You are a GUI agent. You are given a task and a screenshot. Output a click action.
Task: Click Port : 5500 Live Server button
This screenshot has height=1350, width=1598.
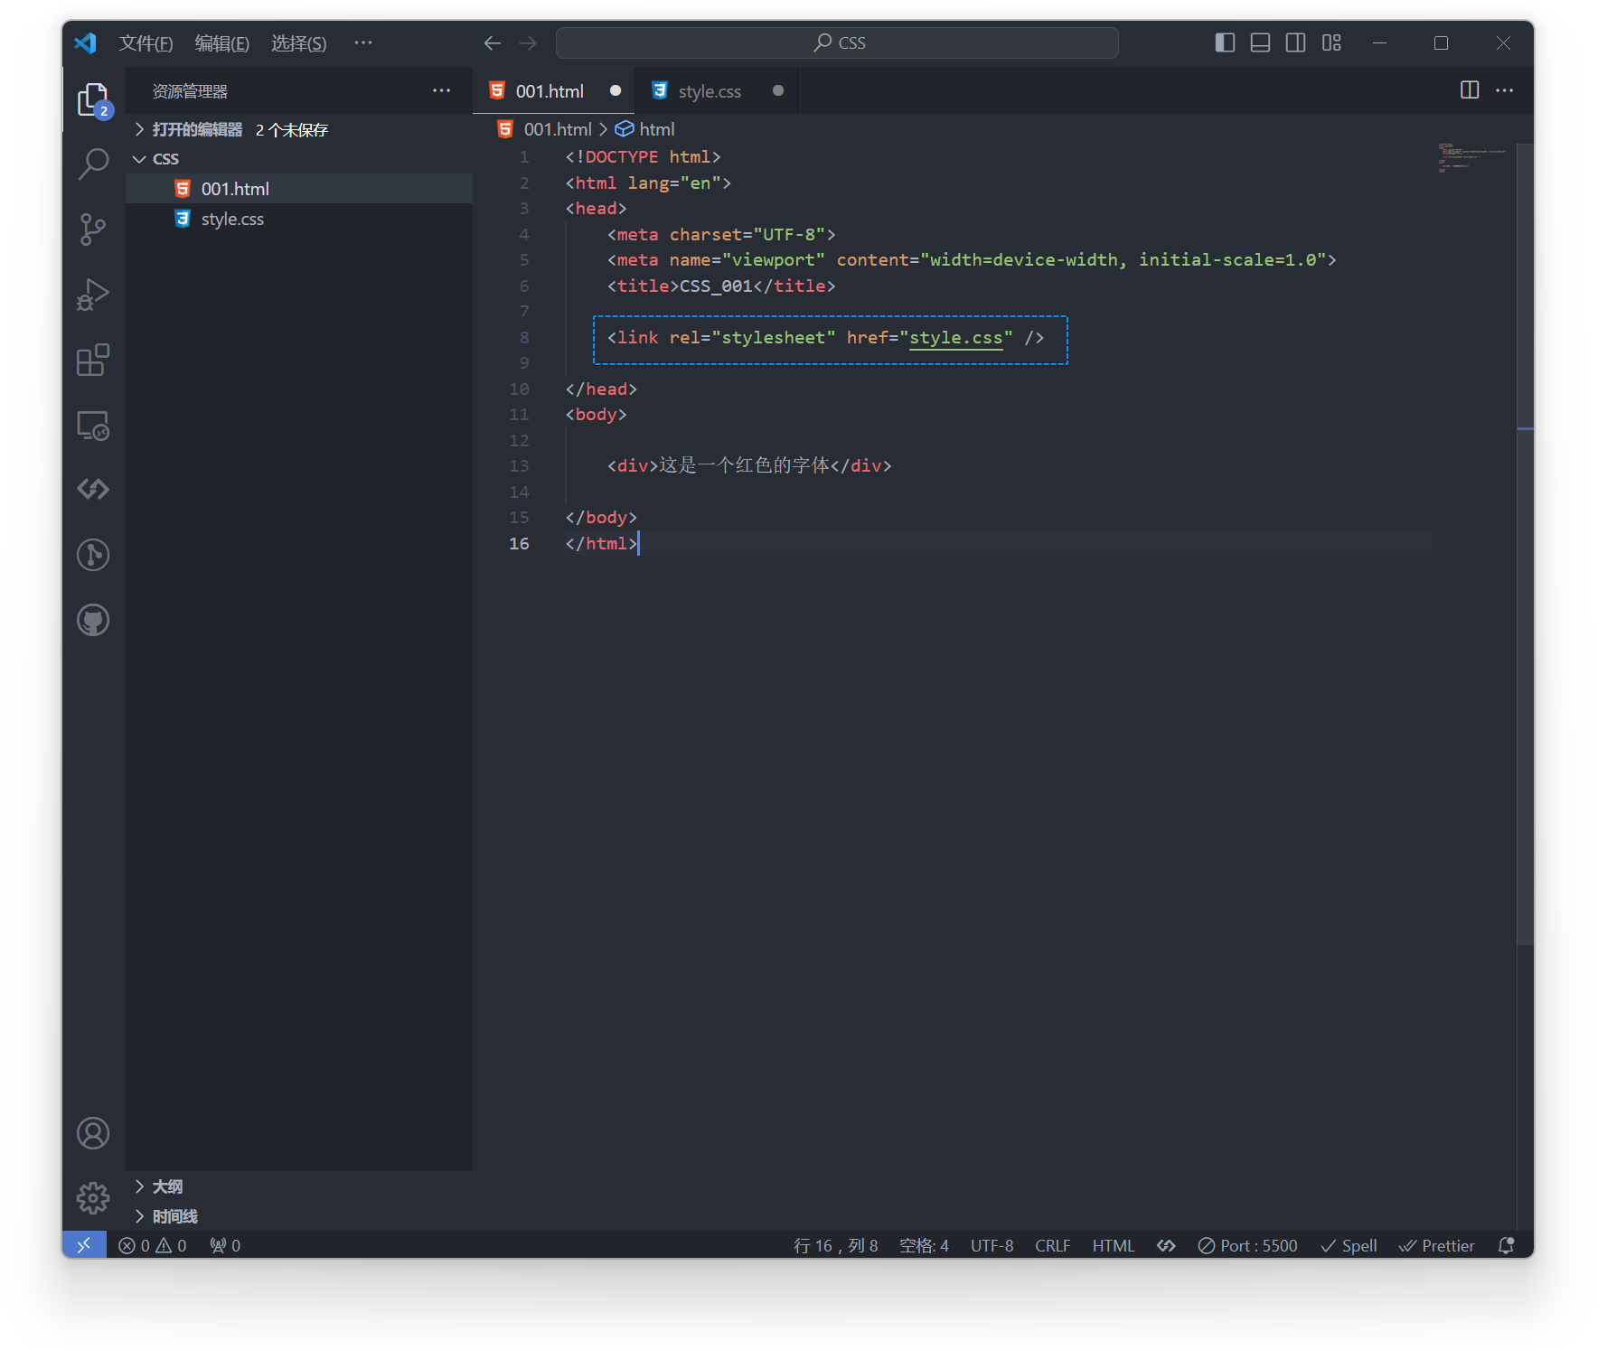click(1247, 1245)
